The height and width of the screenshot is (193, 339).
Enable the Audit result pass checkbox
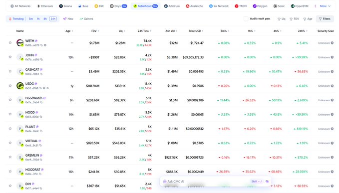246,19
